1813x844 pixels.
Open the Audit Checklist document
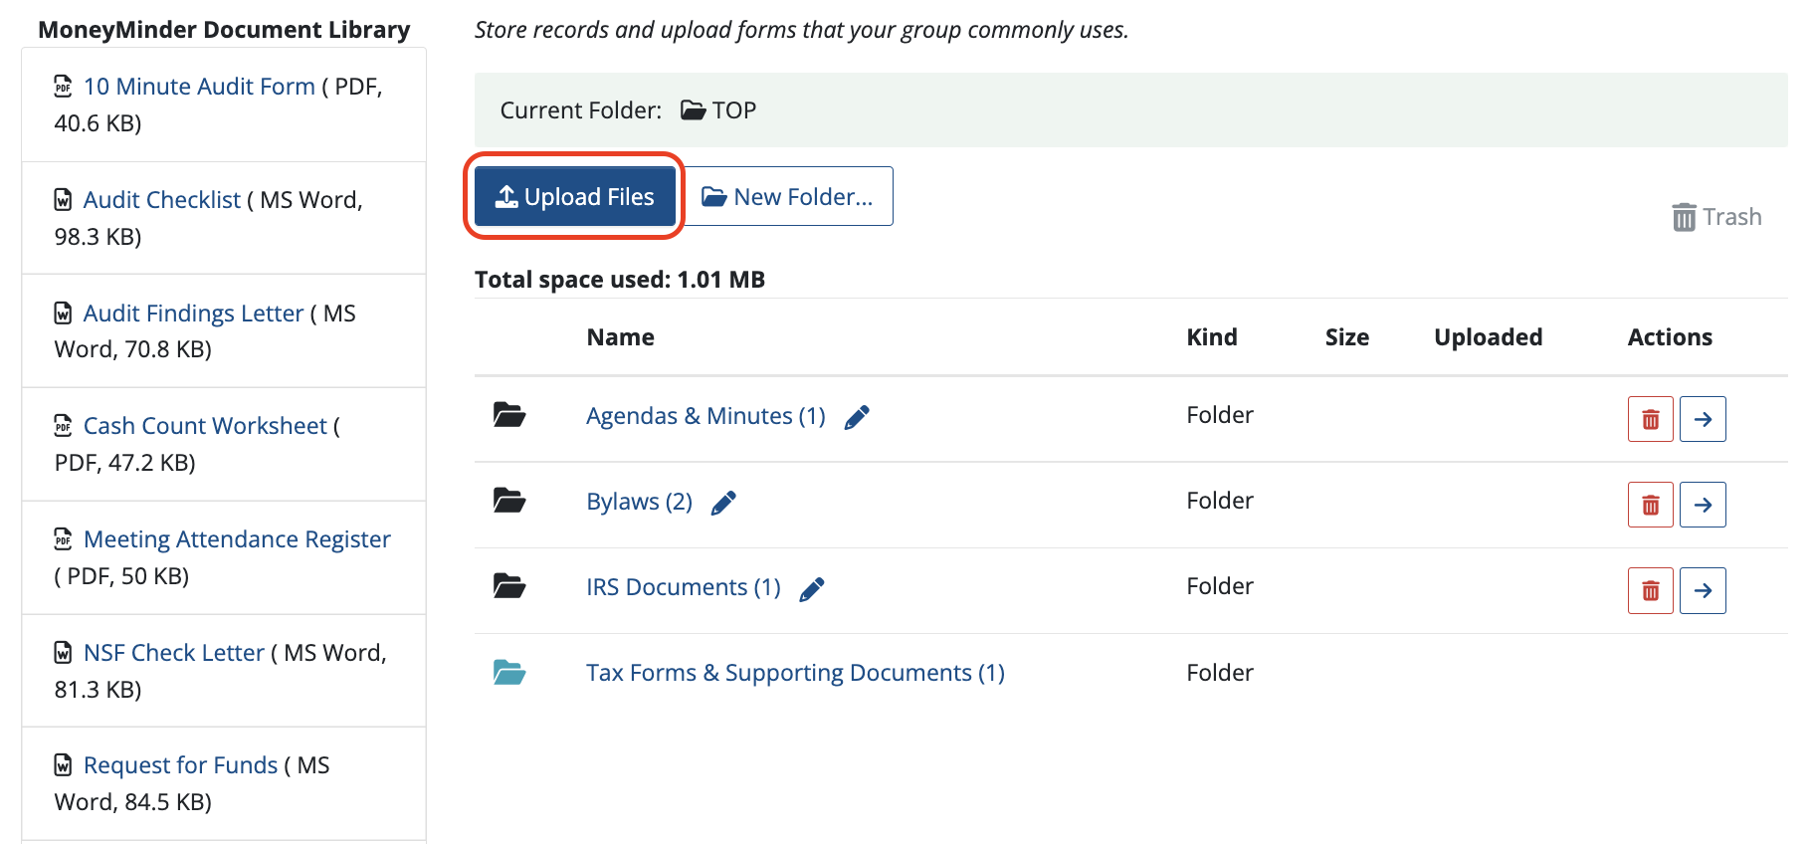pyautogui.click(x=162, y=200)
